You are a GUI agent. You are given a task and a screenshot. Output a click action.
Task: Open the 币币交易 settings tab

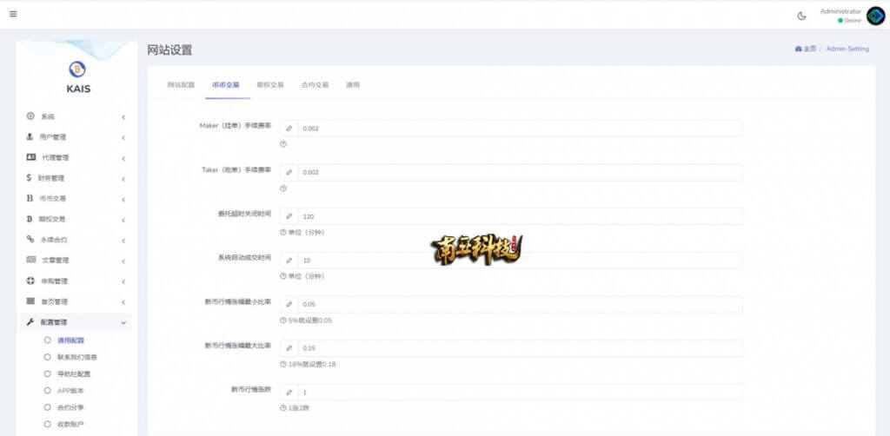(x=226, y=85)
